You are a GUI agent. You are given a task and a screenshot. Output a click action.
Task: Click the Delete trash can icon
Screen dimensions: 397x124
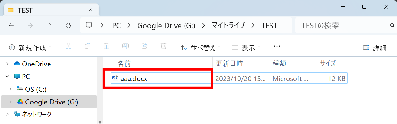[164, 46]
